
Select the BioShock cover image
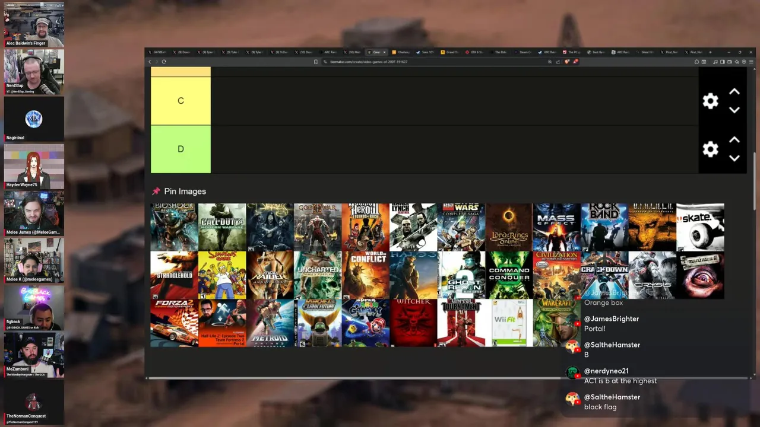click(174, 227)
